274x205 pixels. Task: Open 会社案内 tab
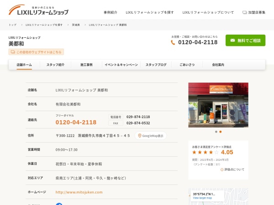218,65
